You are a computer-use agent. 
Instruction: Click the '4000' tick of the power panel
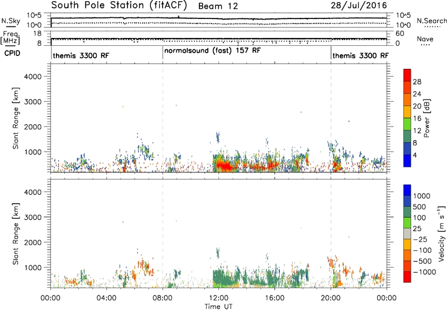tap(33, 77)
